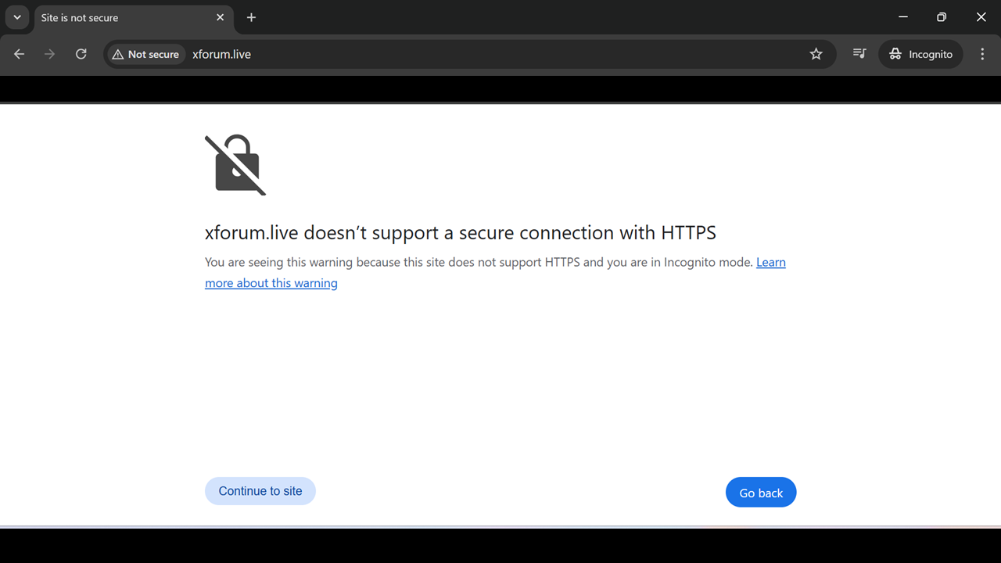Bookmark this page with the star icon
The width and height of the screenshot is (1001, 563).
point(816,54)
